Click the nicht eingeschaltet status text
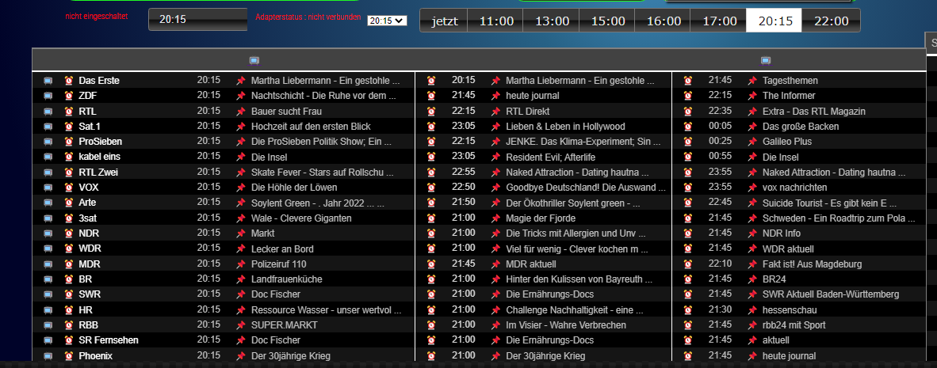This screenshot has width=937, height=368. tap(97, 17)
